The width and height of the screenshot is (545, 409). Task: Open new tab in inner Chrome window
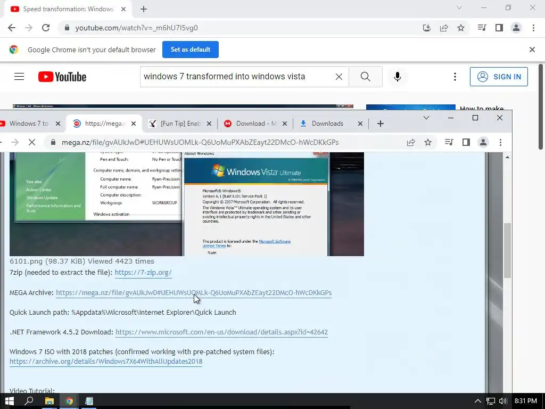tap(381, 124)
